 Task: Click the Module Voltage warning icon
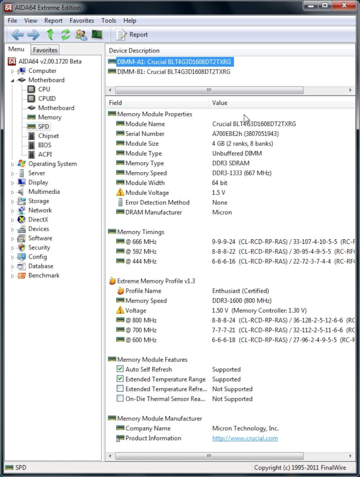click(x=120, y=192)
